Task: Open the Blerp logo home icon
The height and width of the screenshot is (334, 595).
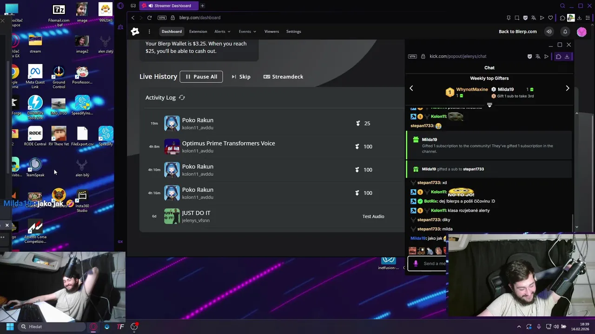Action: click(x=135, y=32)
